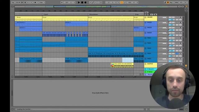This screenshot has height=112, width=199.
Task: Enable Draw Mode pencil icon
Action: coord(165,2)
